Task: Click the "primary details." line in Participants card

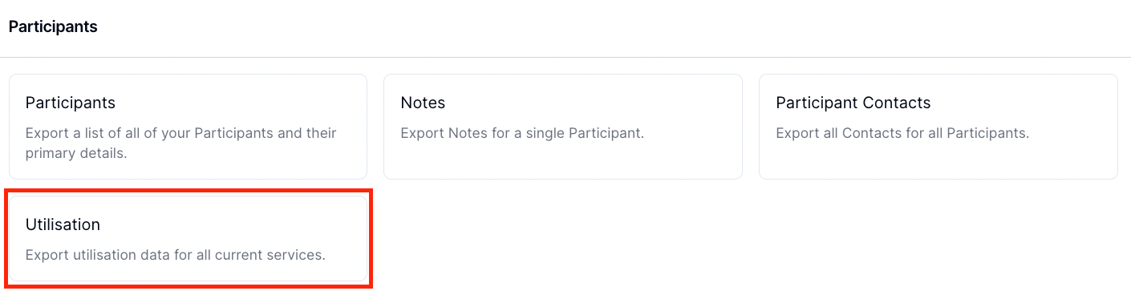Action: (x=76, y=153)
